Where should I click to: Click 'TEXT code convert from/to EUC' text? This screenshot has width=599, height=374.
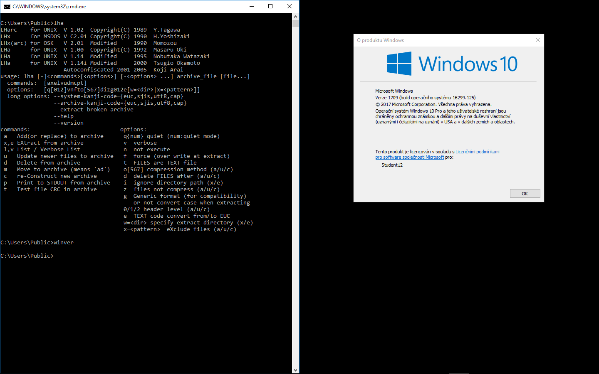(x=182, y=216)
